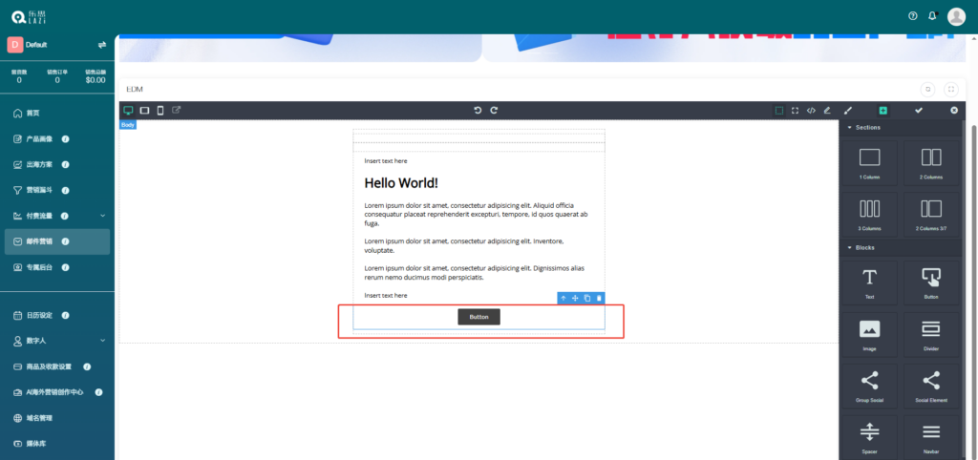The image size is (978, 460).
Task: Toggle the green blocks panel button
Action: (x=882, y=111)
